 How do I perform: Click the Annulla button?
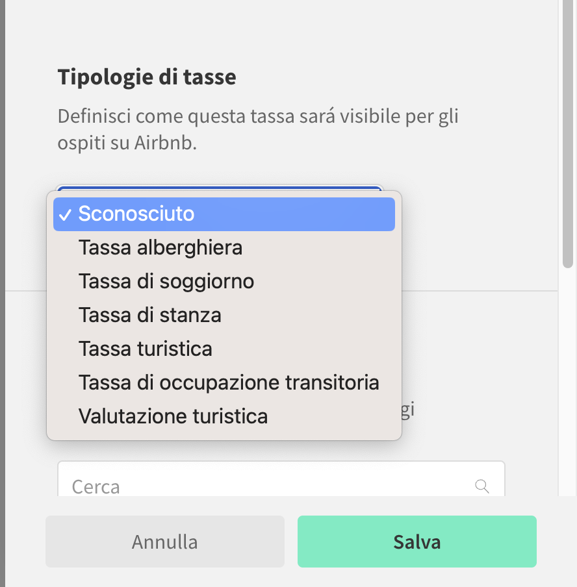tap(165, 542)
